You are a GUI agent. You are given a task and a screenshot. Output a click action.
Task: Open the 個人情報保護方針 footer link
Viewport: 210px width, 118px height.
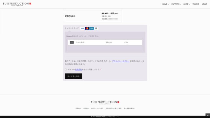[x=129, y=108]
